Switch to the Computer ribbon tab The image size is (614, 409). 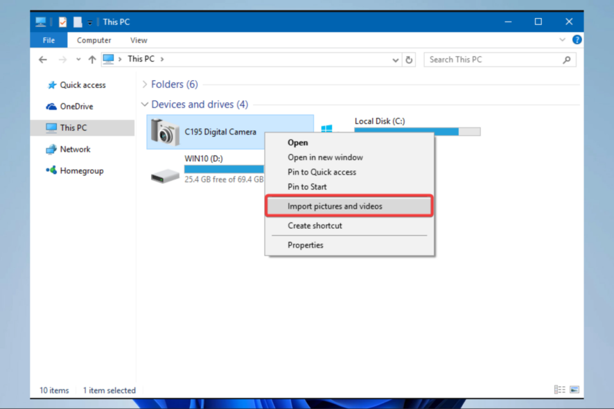pos(94,40)
